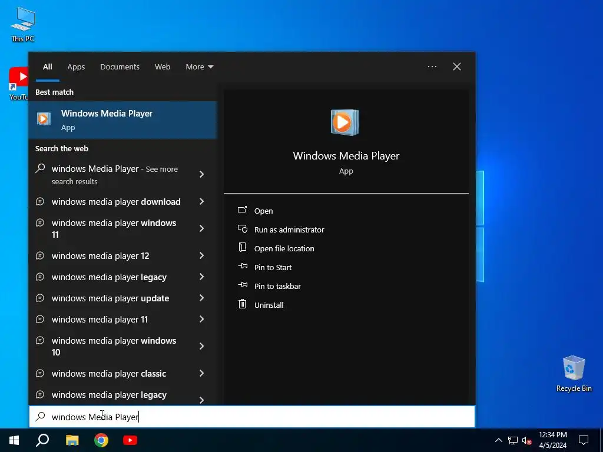
Task: Select suggestion 'windows media player 11'
Action: 100,319
